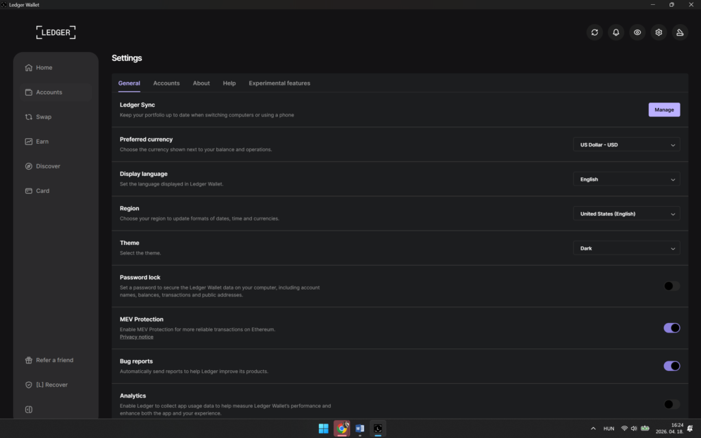
Task: Click the Manage button for Ledger Sync
Action: click(x=664, y=109)
